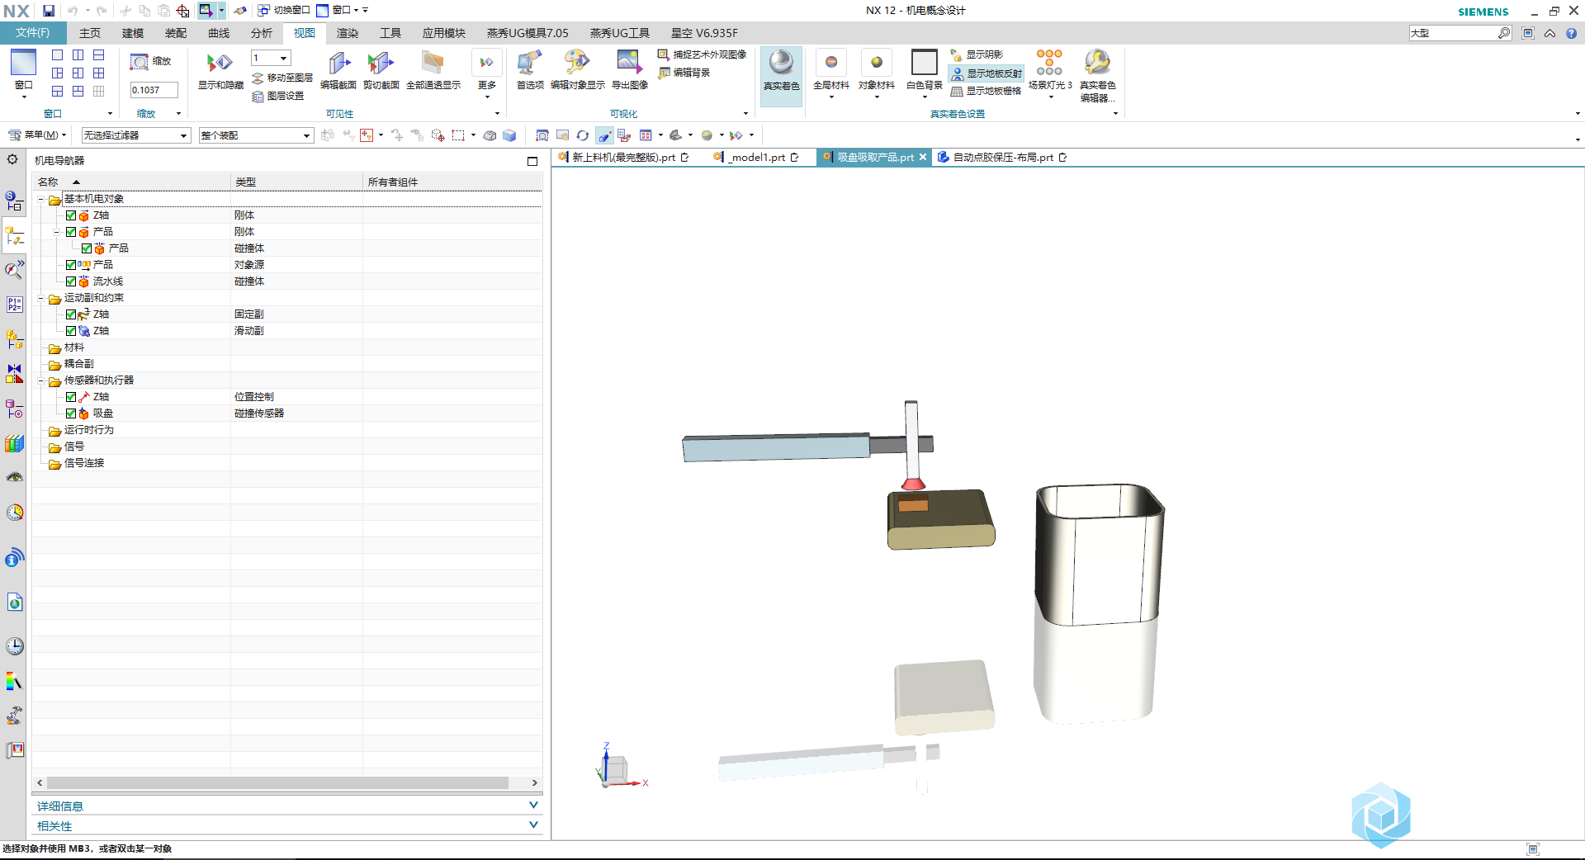Open navigator settings gear icon
Viewport: 1585px width, 860px height.
point(12,159)
